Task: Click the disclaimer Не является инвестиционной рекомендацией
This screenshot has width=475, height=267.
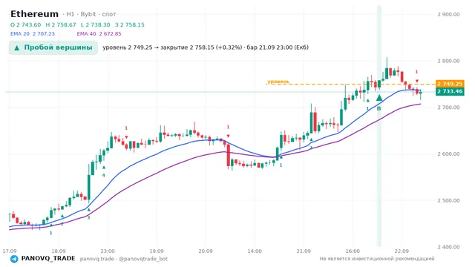Action: coord(377,259)
